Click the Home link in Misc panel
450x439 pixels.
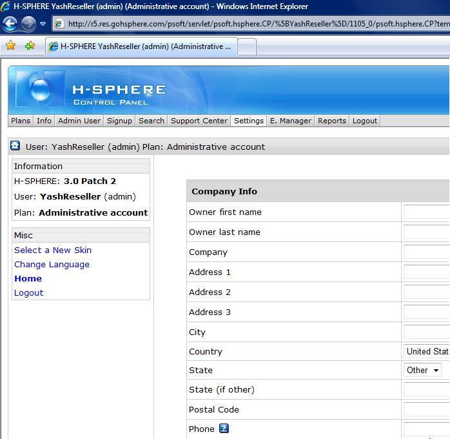[28, 279]
